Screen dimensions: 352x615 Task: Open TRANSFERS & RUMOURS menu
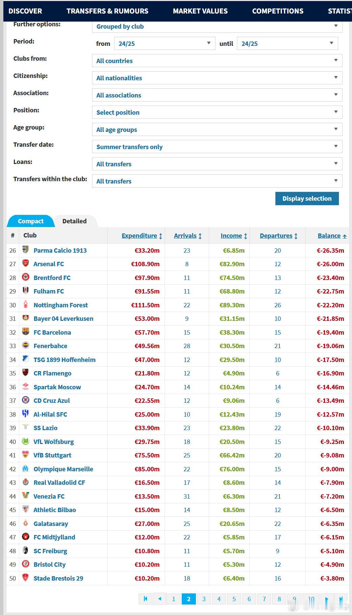(x=108, y=11)
